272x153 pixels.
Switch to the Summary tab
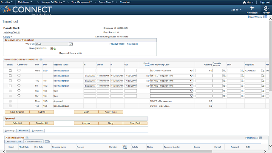coord(10,130)
